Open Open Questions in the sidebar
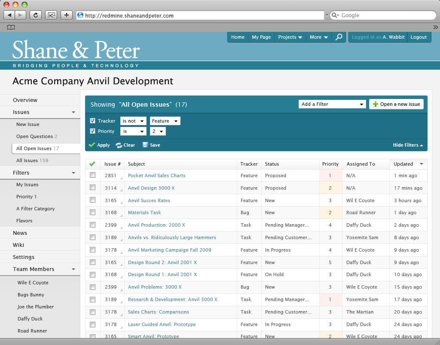 pyautogui.click(x=37, y=136)
